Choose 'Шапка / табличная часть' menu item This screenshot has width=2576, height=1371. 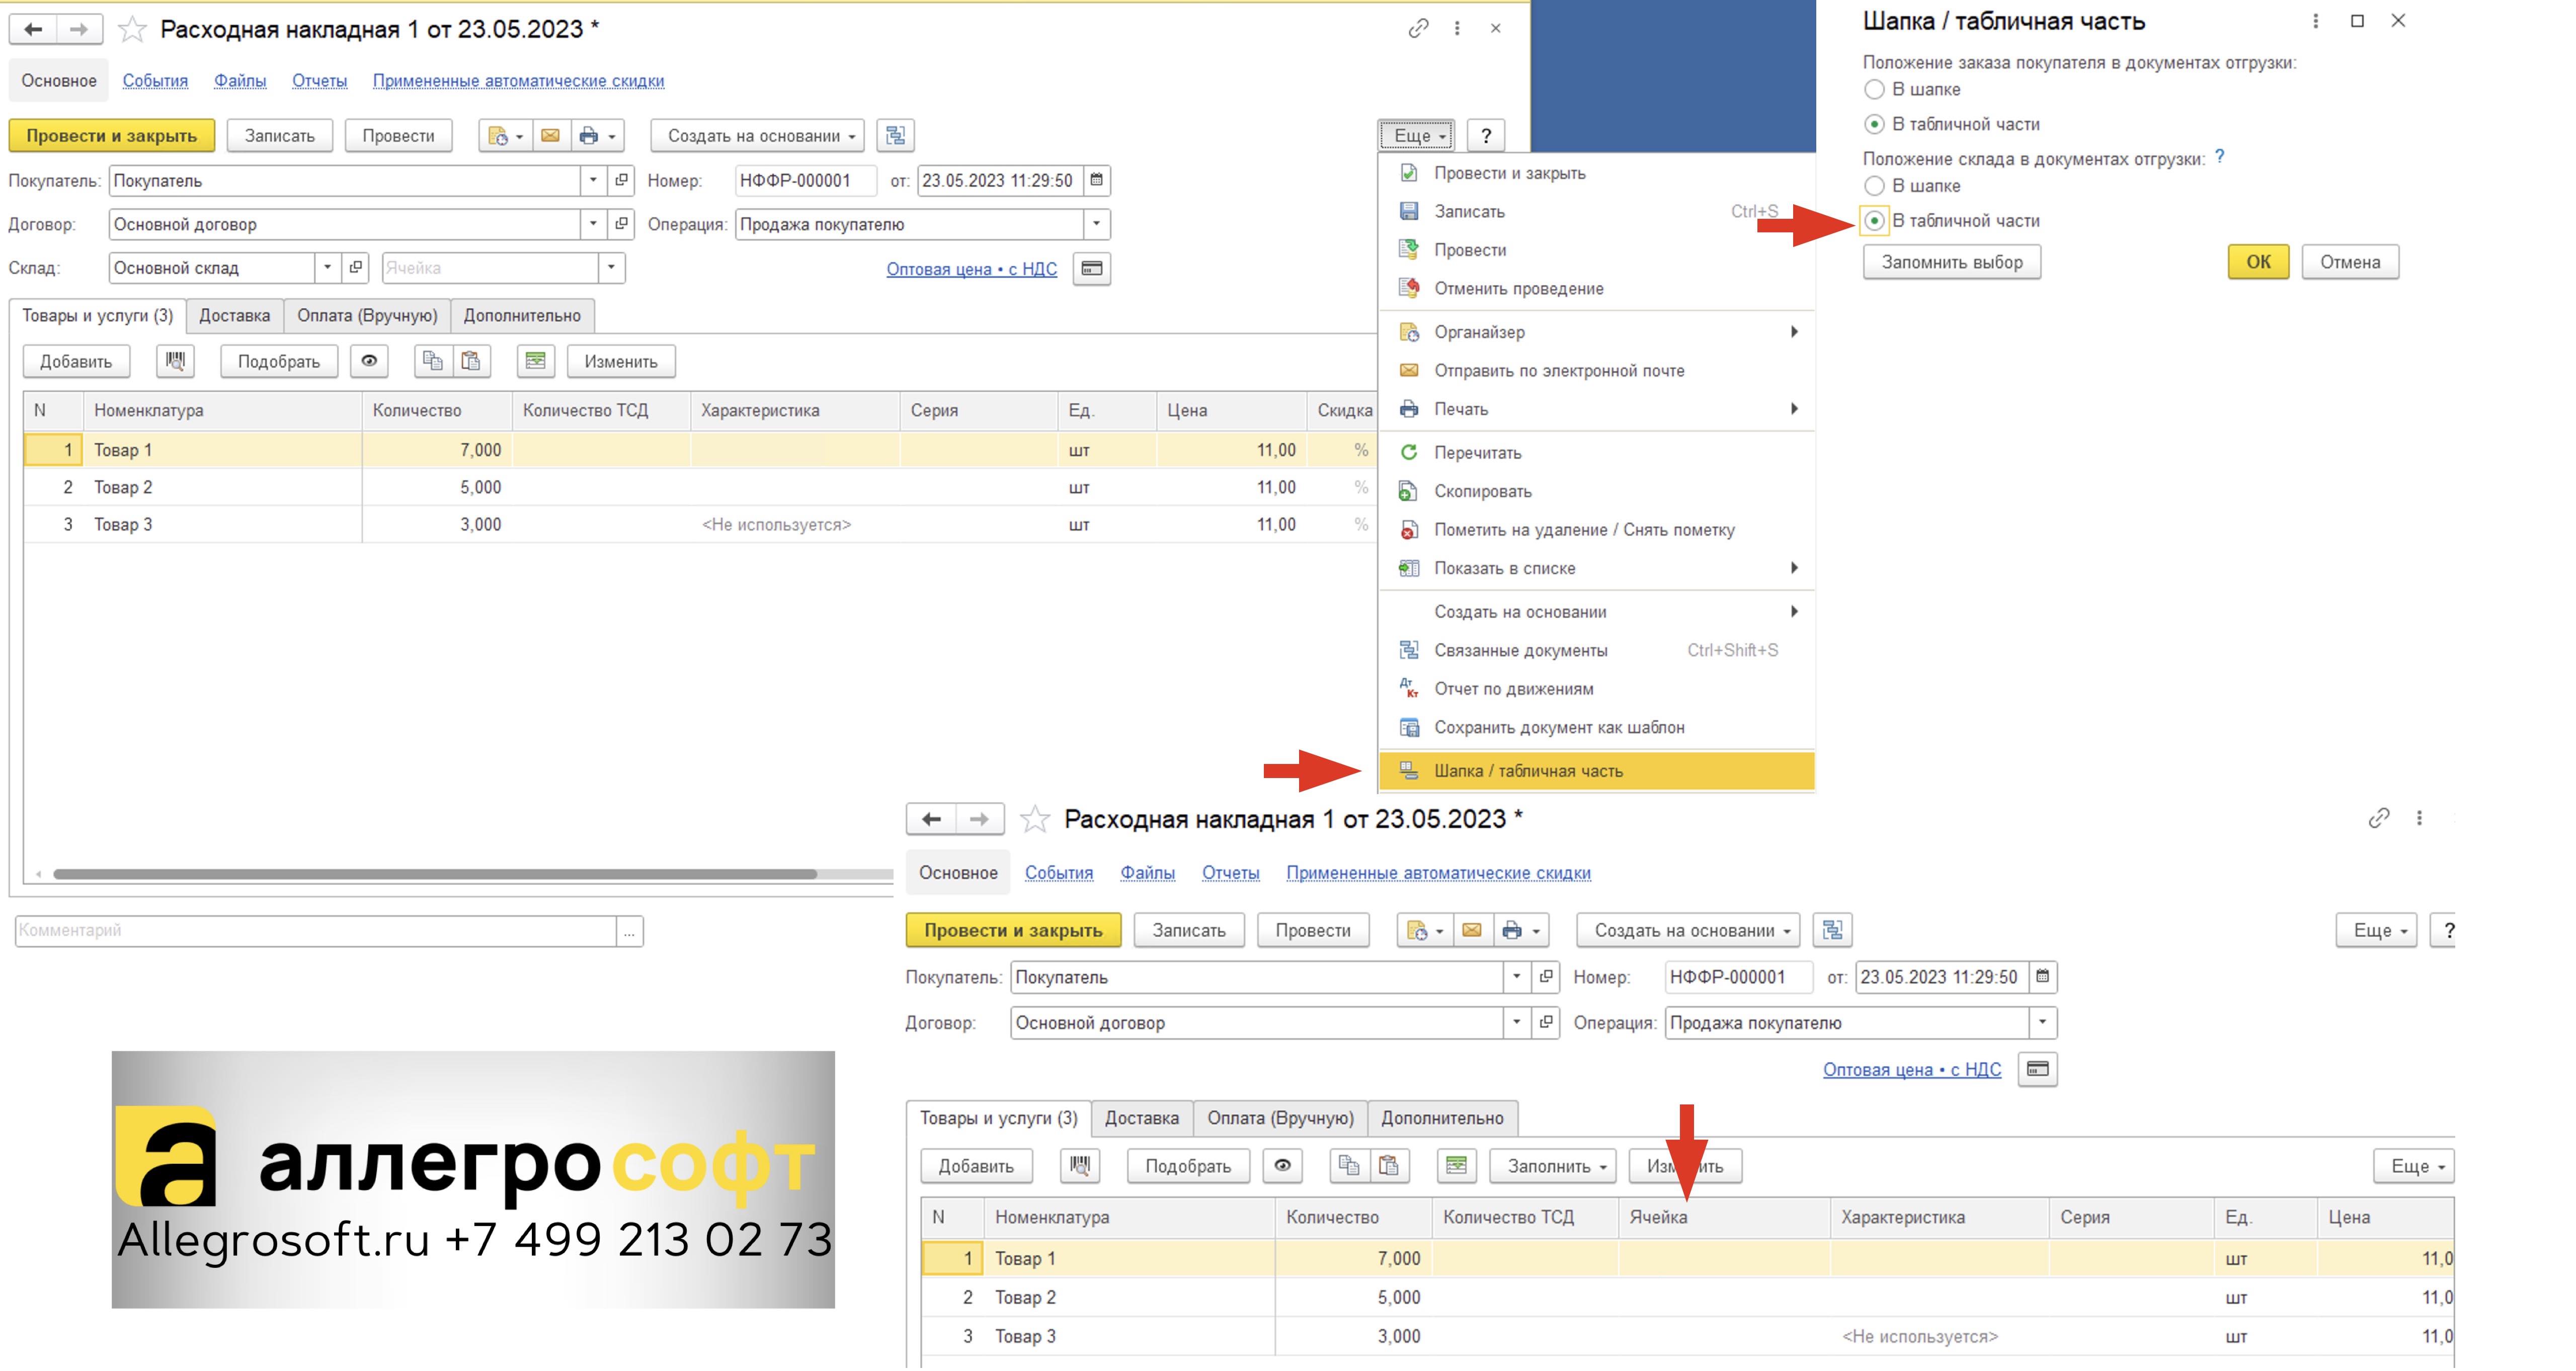point(1596,770)
